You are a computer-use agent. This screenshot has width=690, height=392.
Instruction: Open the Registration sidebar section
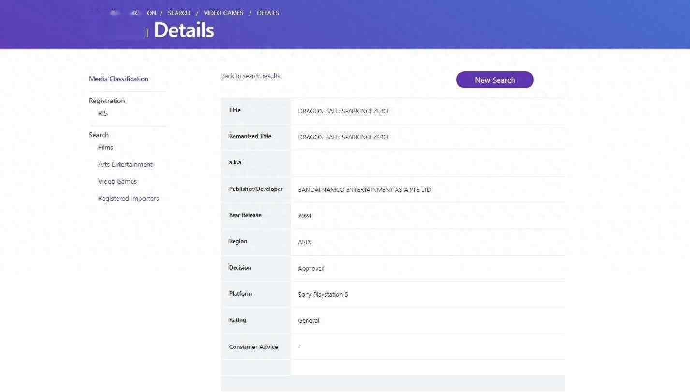pyautogui.click(x=107, y=101)
